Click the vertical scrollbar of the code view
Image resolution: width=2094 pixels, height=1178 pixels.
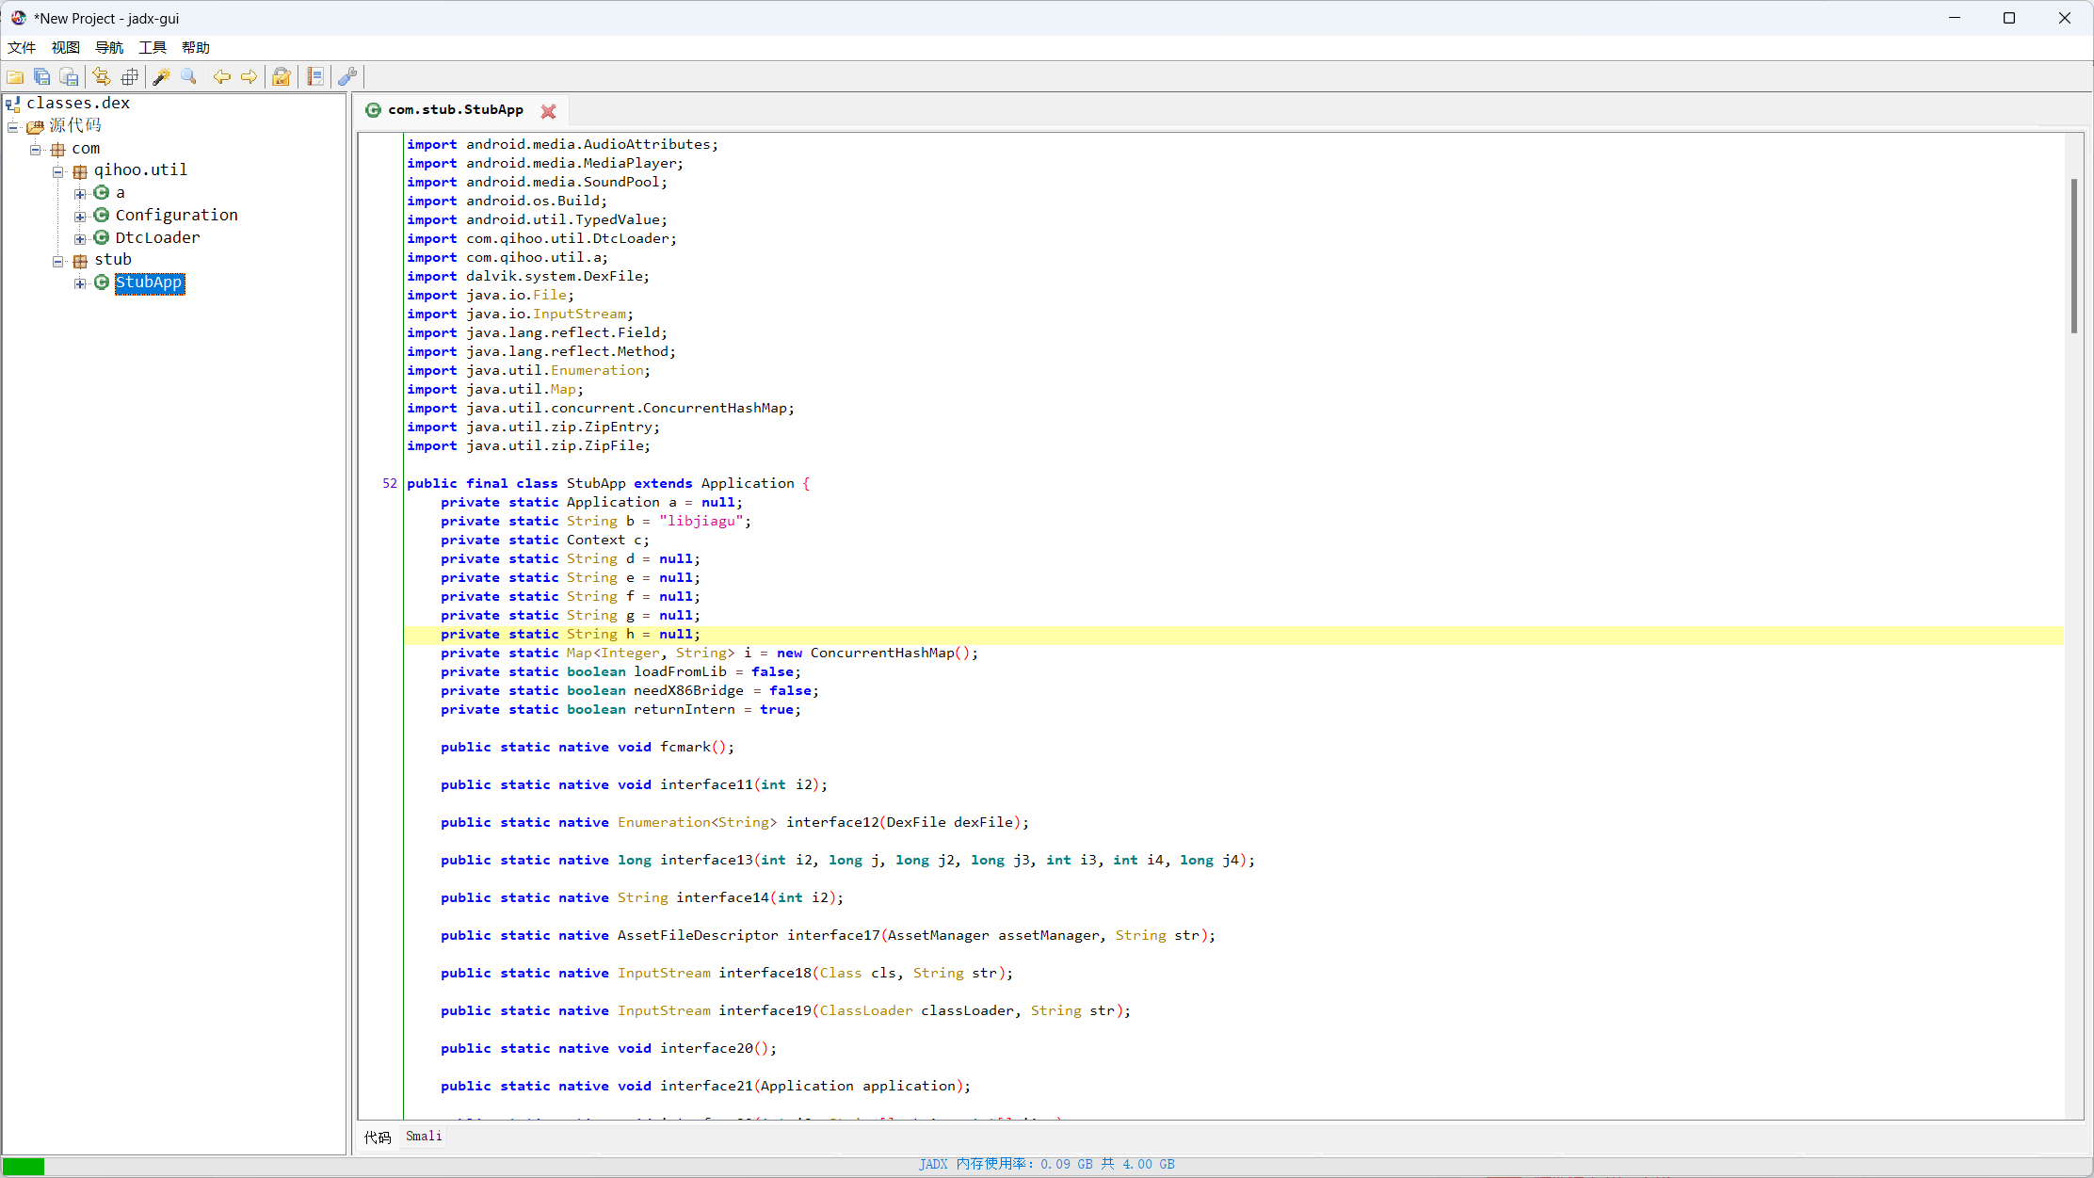[x=2073, y=256]
